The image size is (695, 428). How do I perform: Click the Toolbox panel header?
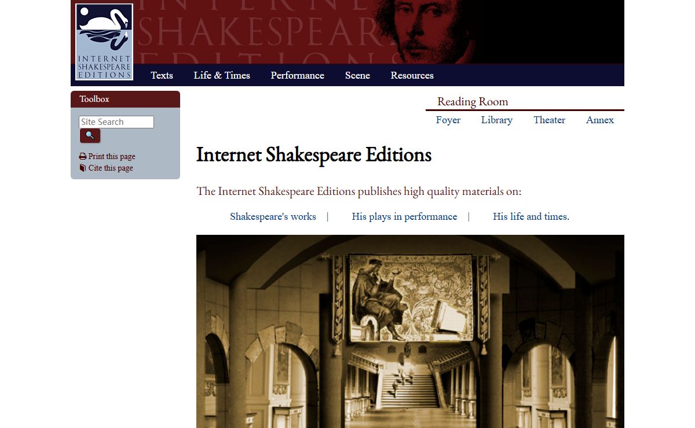coord(125,99)
